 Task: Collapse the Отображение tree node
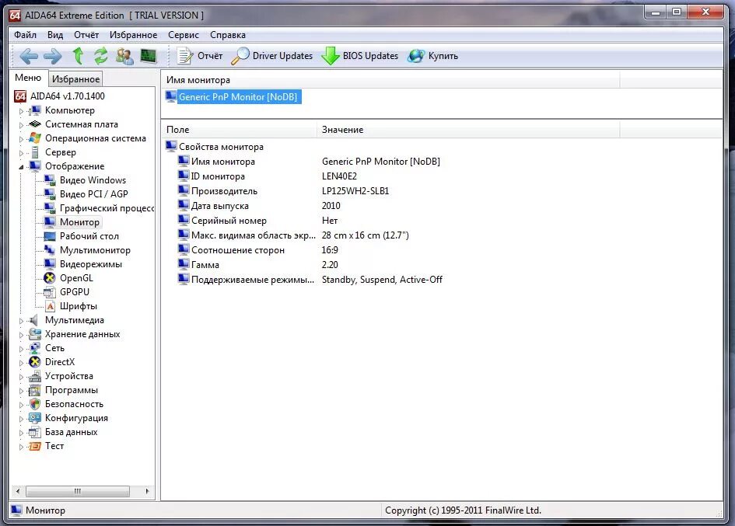coord(21,167)
